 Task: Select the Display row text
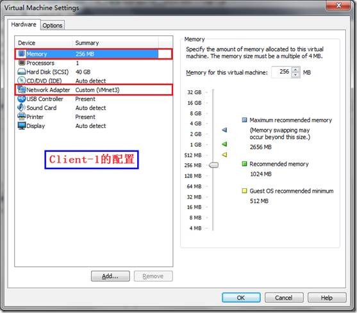(x=36, y=126)
